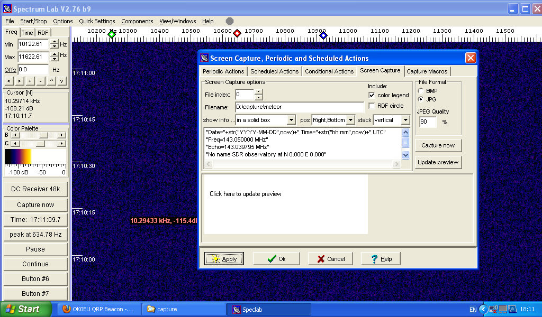Click the blue diamond frequency marker
The image size is (542, 317).
[323, 35]
